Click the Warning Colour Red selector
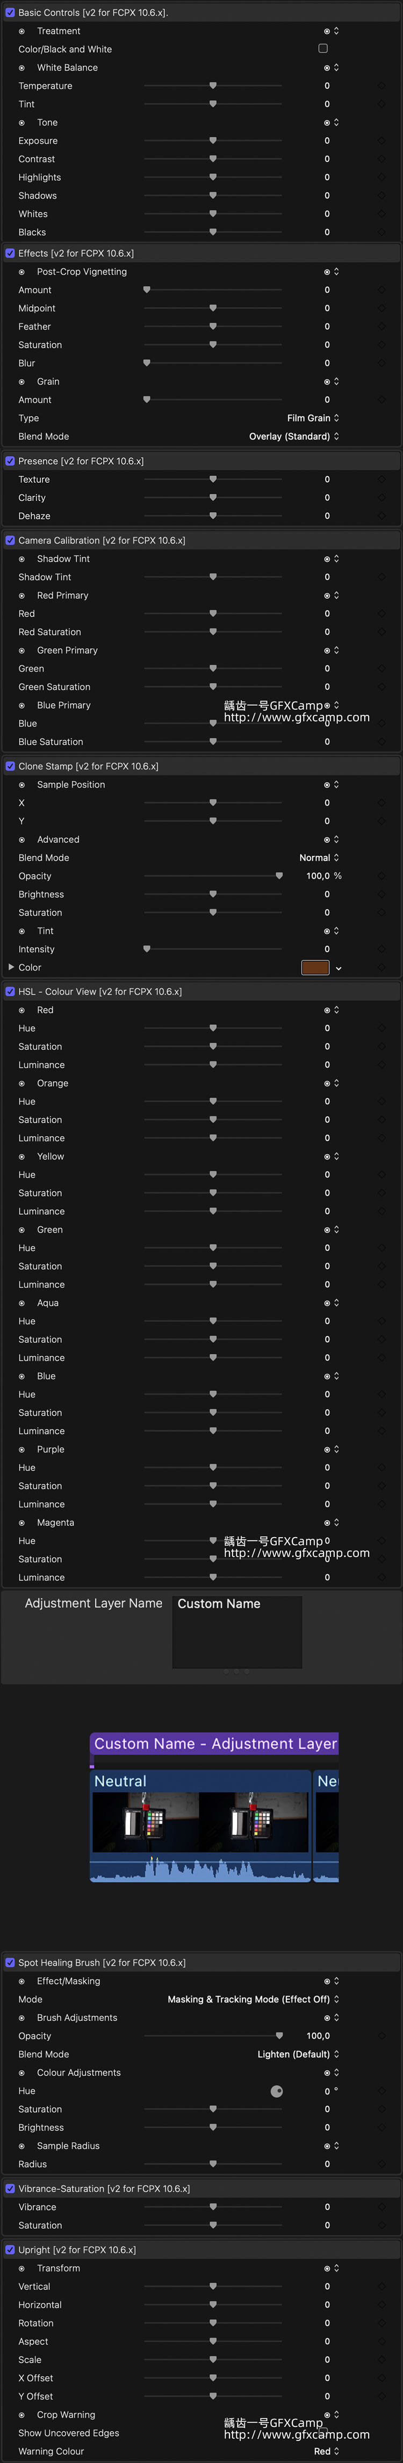This screenshot has height=2463, width=403. pyautogui.click(x=326, y=2451)
